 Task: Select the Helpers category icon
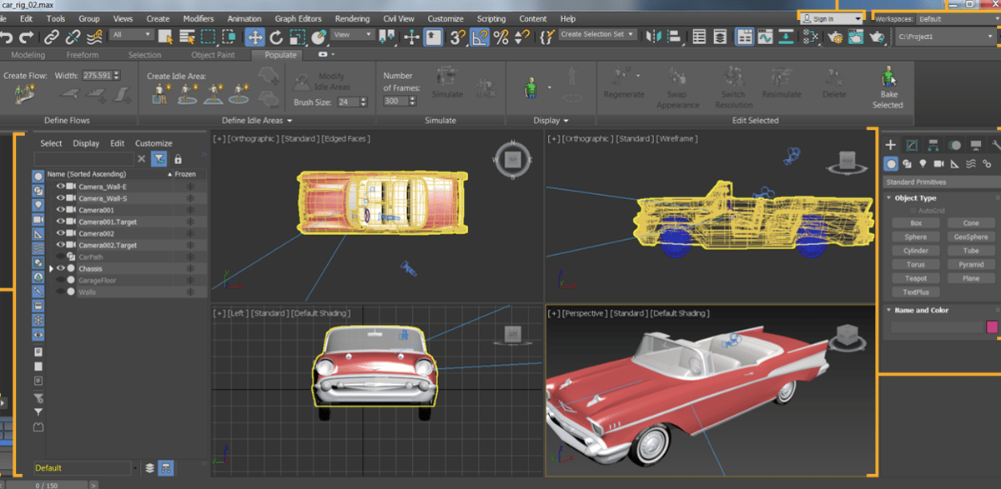(955, 164)
